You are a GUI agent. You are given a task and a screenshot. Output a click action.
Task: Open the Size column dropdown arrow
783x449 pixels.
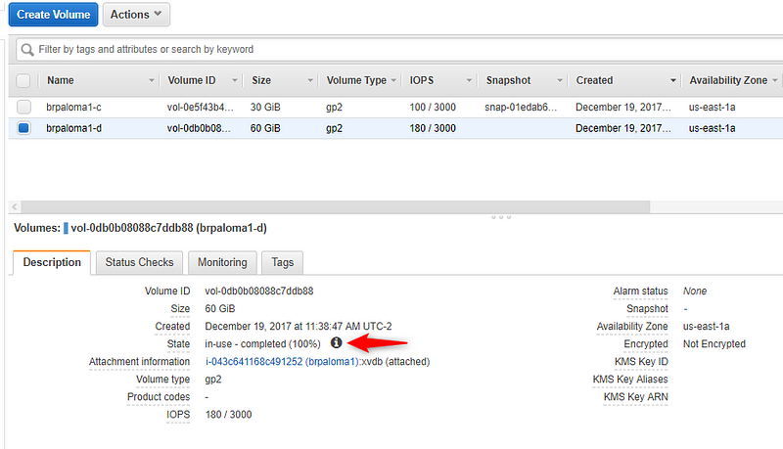tap(310, 80)
